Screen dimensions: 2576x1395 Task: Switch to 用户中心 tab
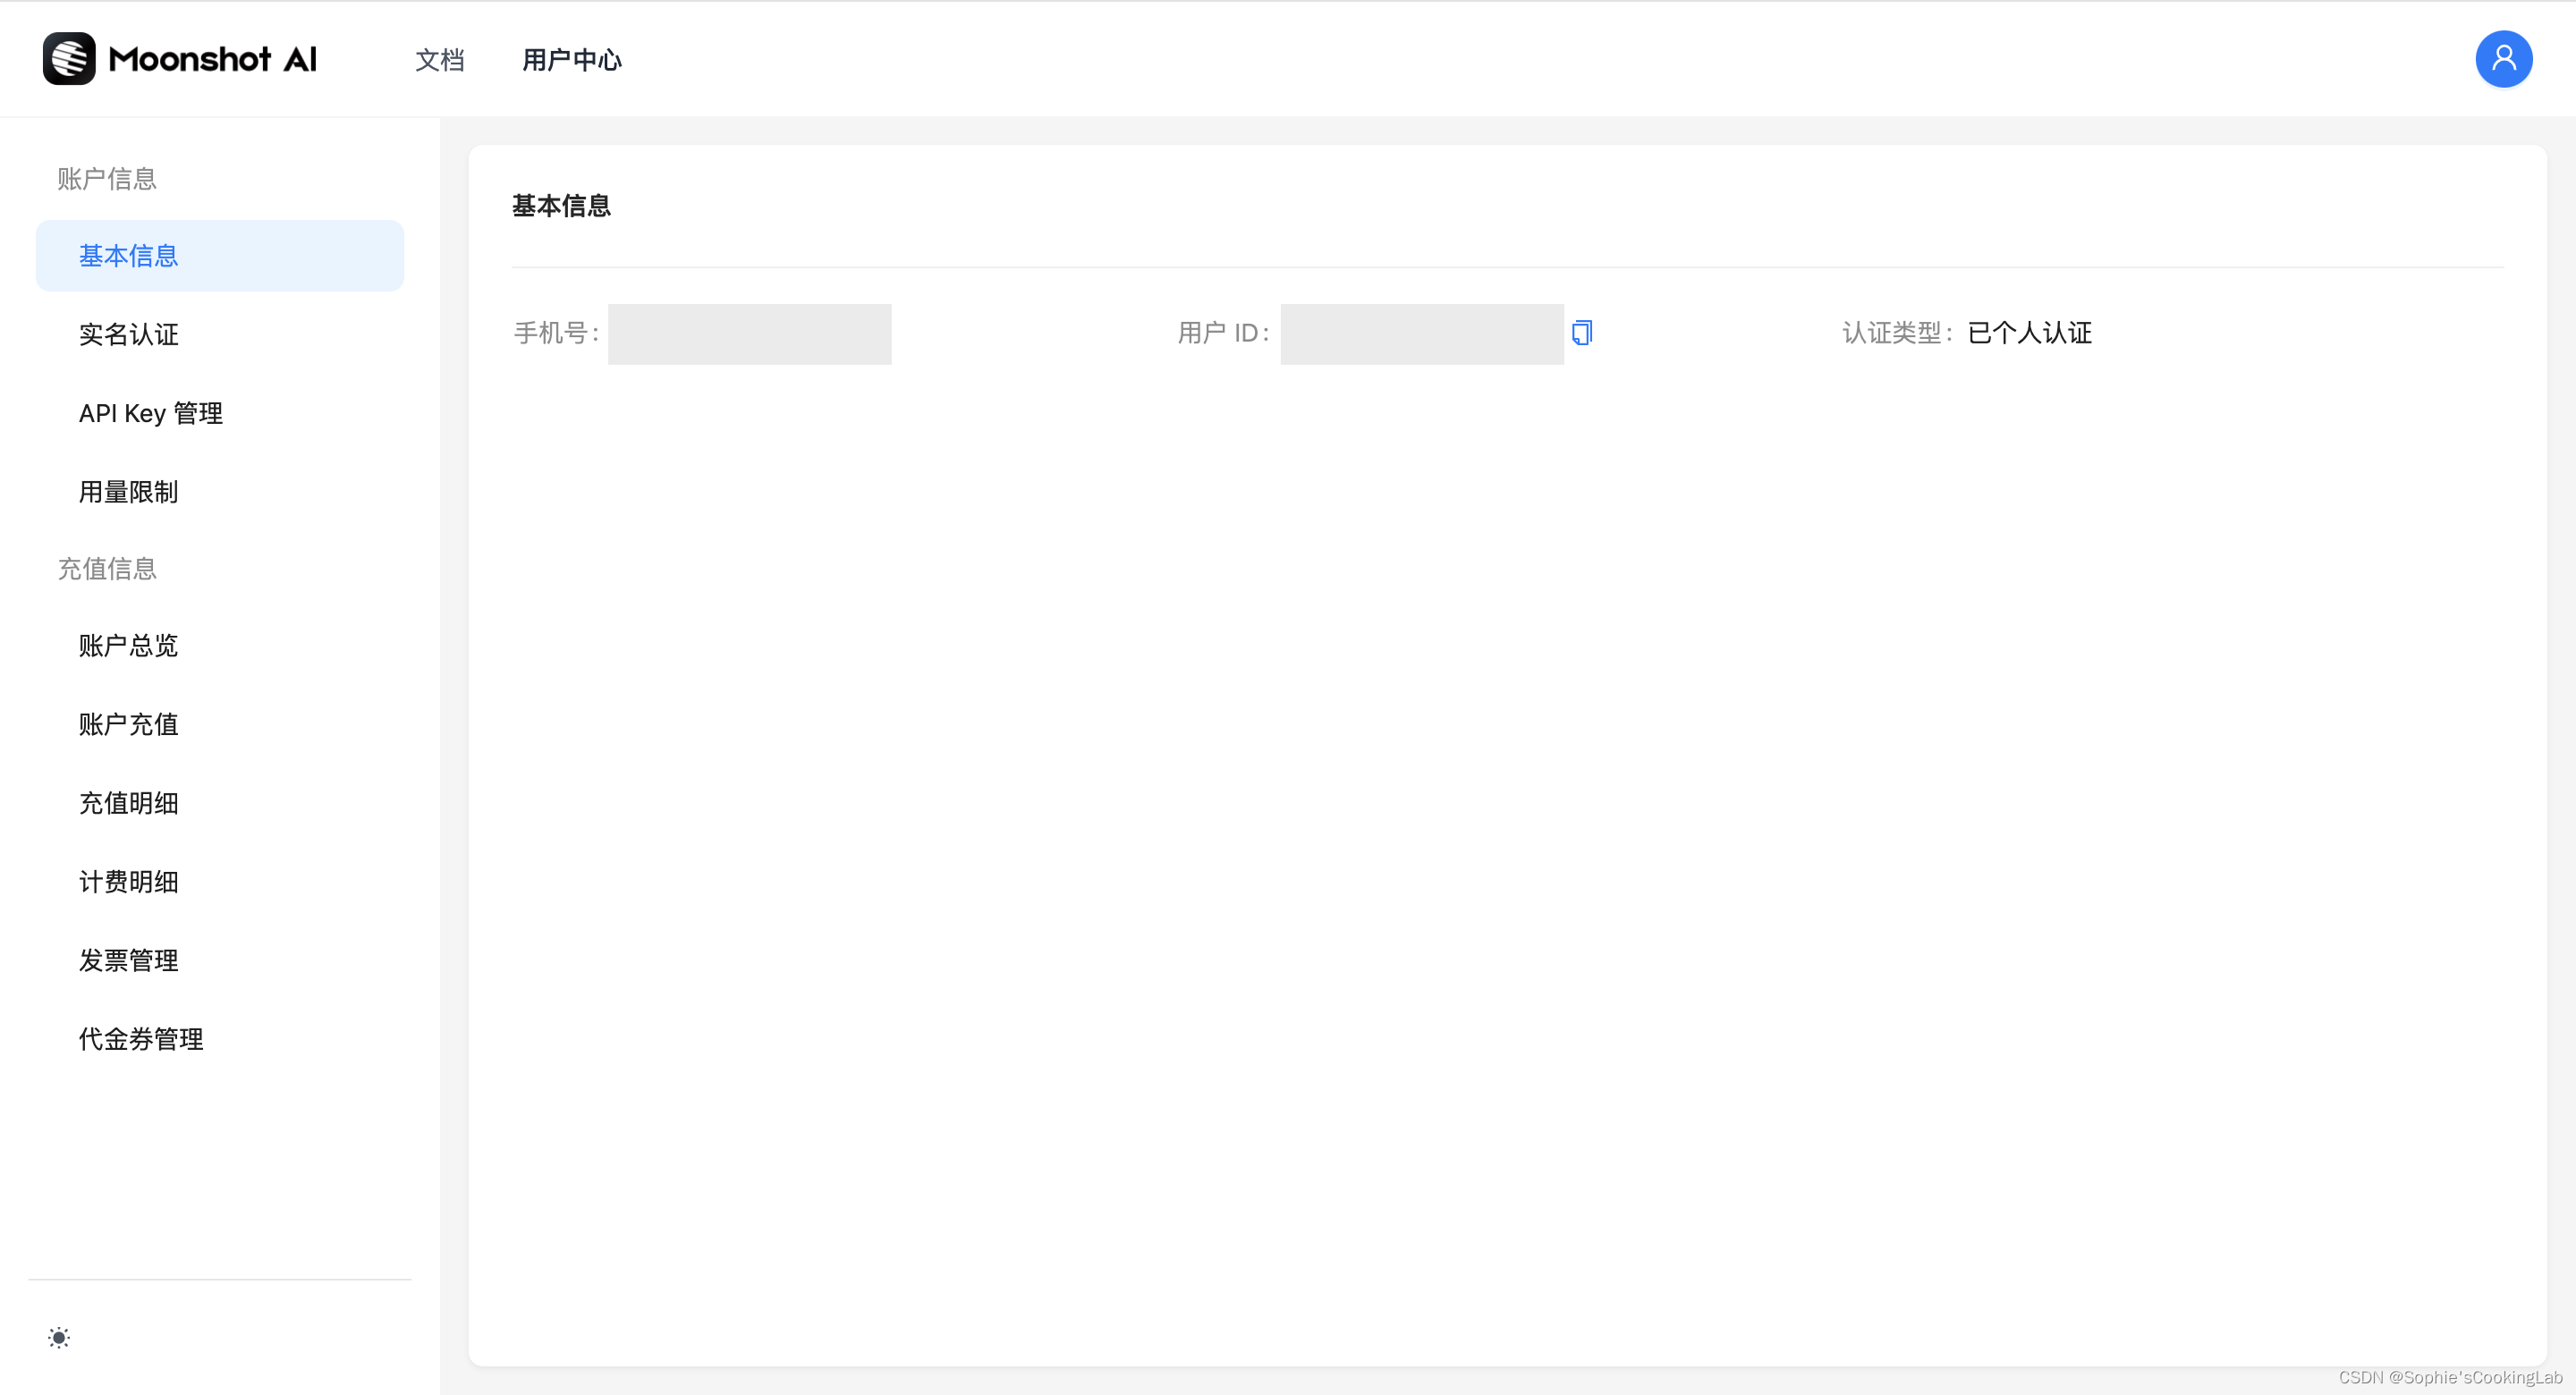(x=571, y=60)
